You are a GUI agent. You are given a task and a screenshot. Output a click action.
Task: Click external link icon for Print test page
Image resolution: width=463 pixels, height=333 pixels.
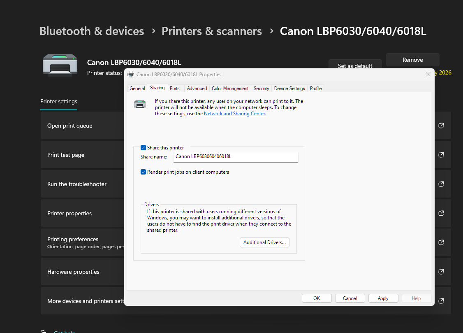pos(441,155)
